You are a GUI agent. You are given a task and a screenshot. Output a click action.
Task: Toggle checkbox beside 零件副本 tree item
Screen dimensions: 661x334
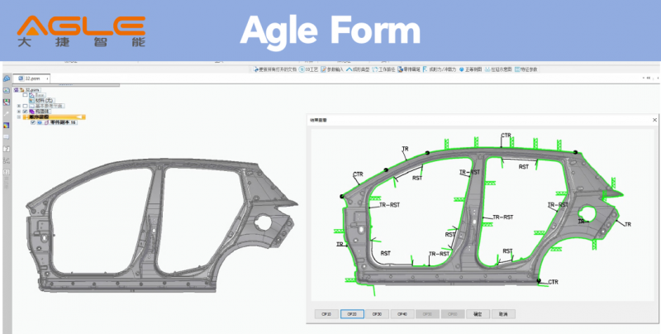[33, 122]
